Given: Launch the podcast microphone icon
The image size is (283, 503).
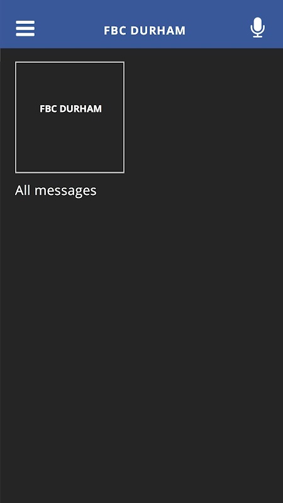Looking at the screenshot, I should [x=258, y=28].
